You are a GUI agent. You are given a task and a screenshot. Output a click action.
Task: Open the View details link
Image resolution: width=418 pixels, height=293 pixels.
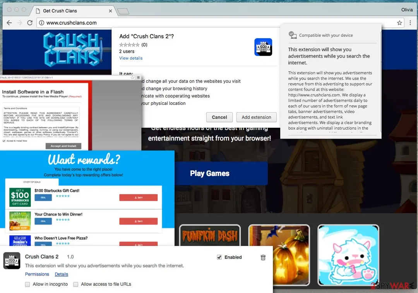click(131, 58)
